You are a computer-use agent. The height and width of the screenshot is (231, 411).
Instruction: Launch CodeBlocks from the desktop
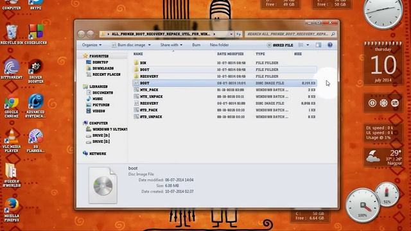(x=36, y=35)
